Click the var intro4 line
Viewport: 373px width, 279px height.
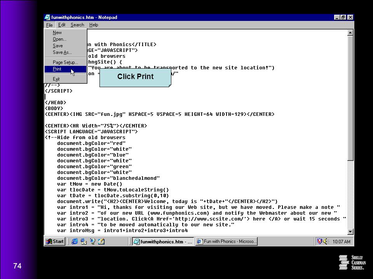coord(146,225)
